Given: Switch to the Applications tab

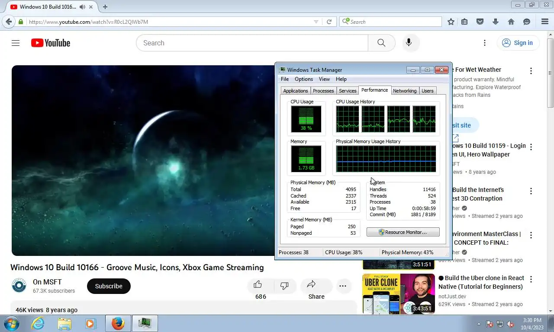Looking at the screenshot, I should pos(296,91).
